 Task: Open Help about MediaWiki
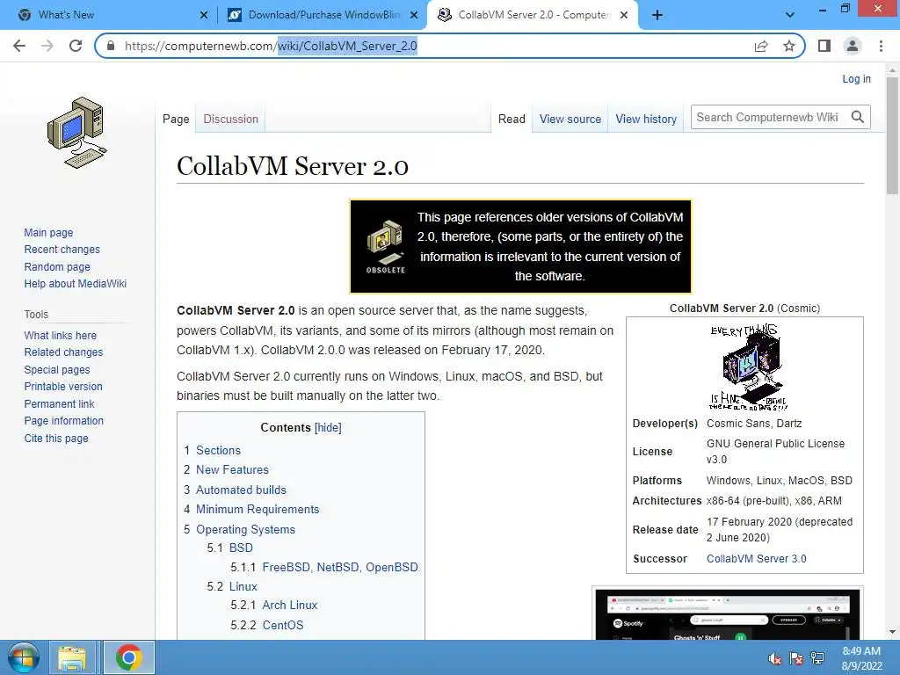[x=76, y=284]
